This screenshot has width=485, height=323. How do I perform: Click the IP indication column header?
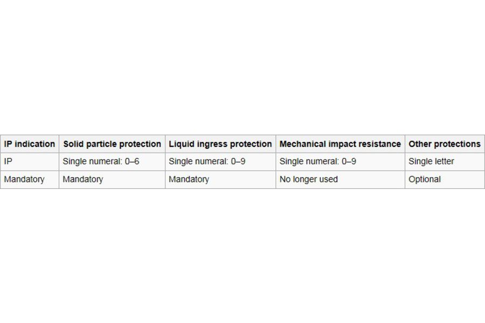30,144
